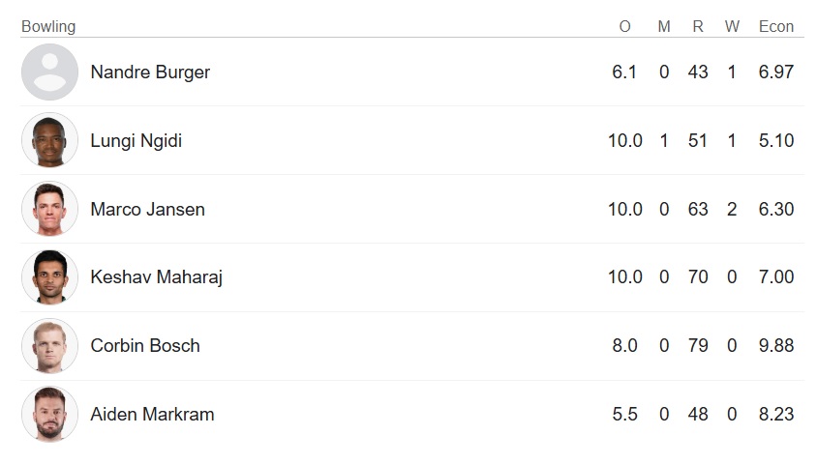Click Aiden Markram's profile photo

click(x=49, y=415)
